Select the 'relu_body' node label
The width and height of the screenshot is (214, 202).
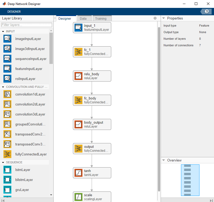92,74
